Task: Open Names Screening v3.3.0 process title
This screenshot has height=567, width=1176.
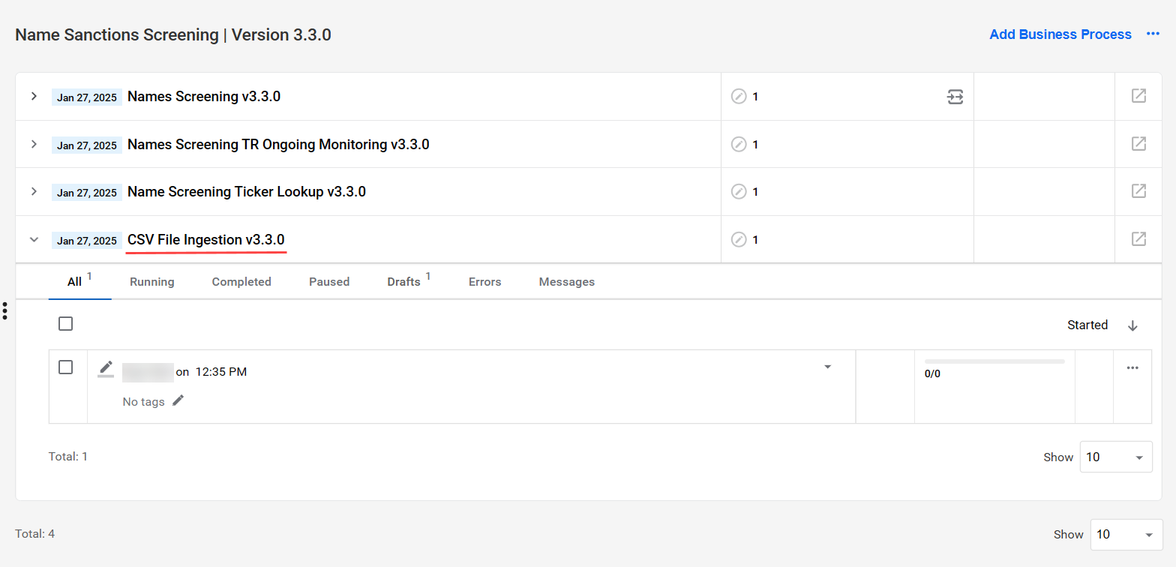Action: click(204, 96)
